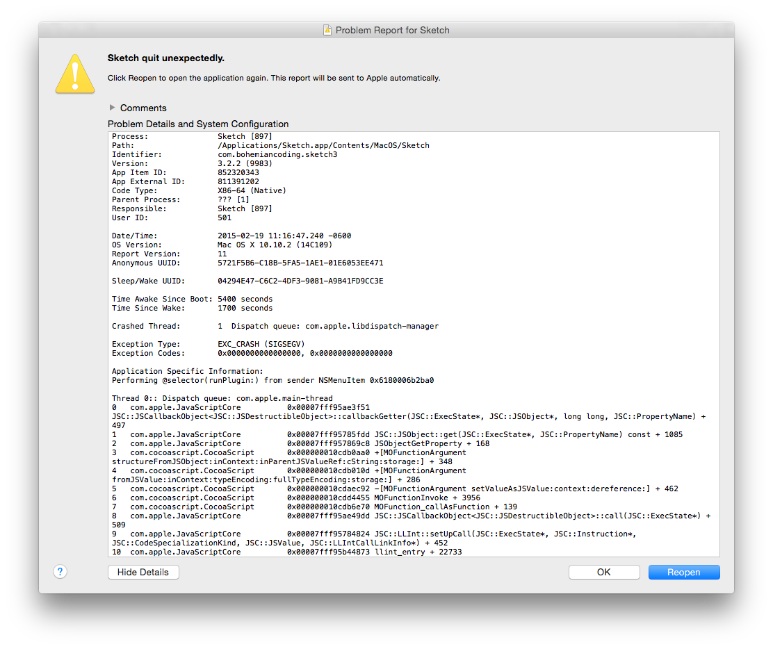Click identifier 'com.bohemiancoding.sketch3'

point(277,154)
